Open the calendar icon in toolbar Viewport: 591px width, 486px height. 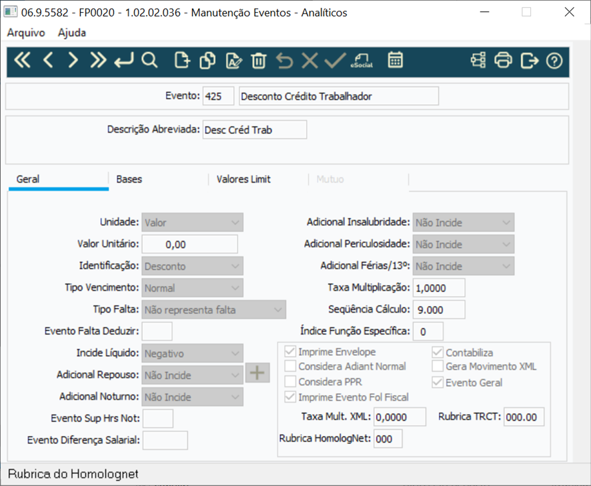click(x=395, y=60)
